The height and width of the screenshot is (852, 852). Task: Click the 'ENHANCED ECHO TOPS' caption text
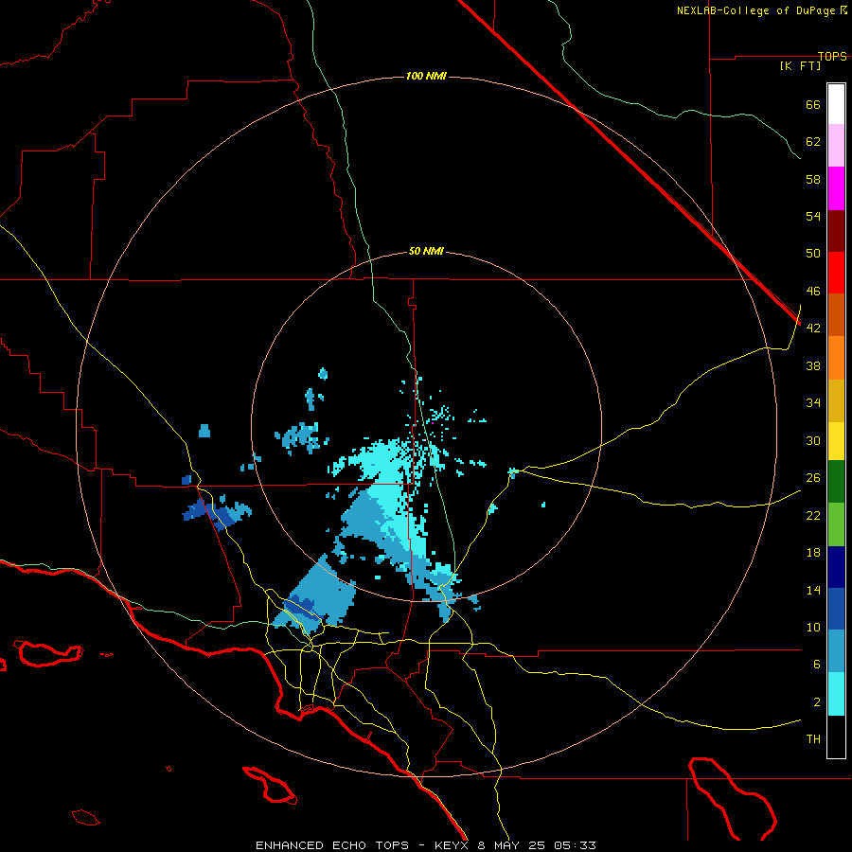tap(332, 845)
